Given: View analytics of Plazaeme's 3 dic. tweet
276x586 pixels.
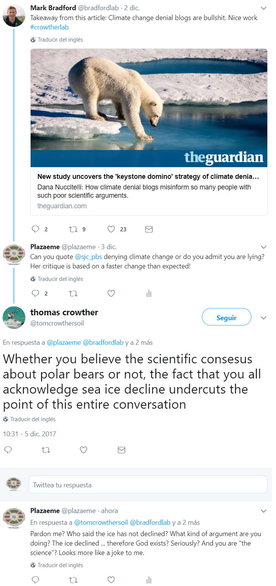Looking at the screenshot, I should click(149, 293).
